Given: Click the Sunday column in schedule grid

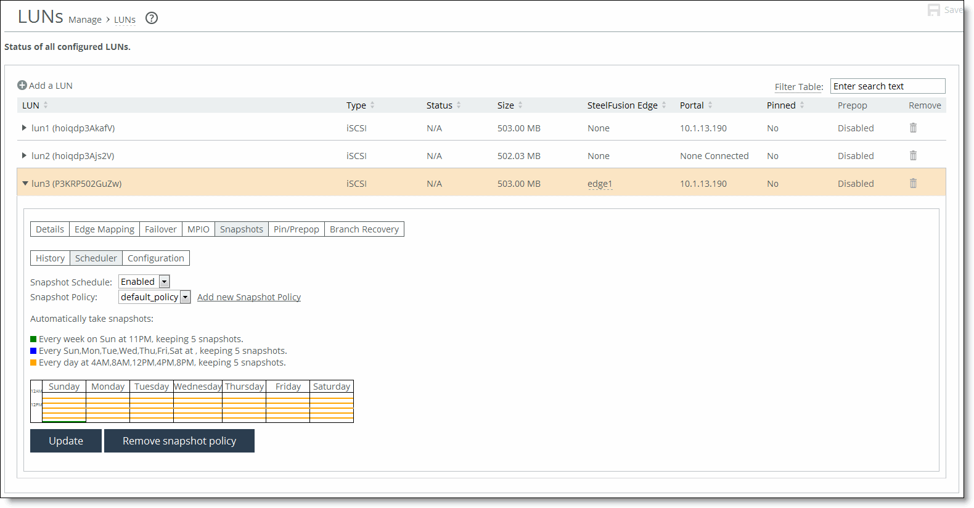Looking at the screenshot, I should pyautogui.click(x=64, y=407).
